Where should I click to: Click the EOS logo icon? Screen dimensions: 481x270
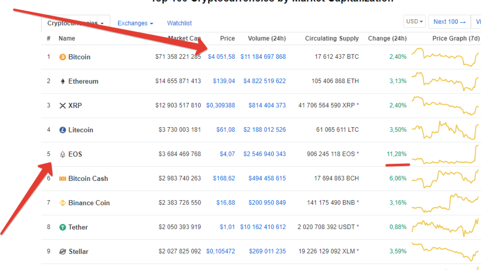click(63, 154)
